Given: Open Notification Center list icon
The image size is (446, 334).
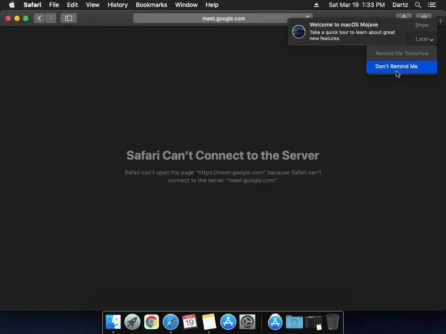Looking at the screenshot, I should tap(432, 5).
